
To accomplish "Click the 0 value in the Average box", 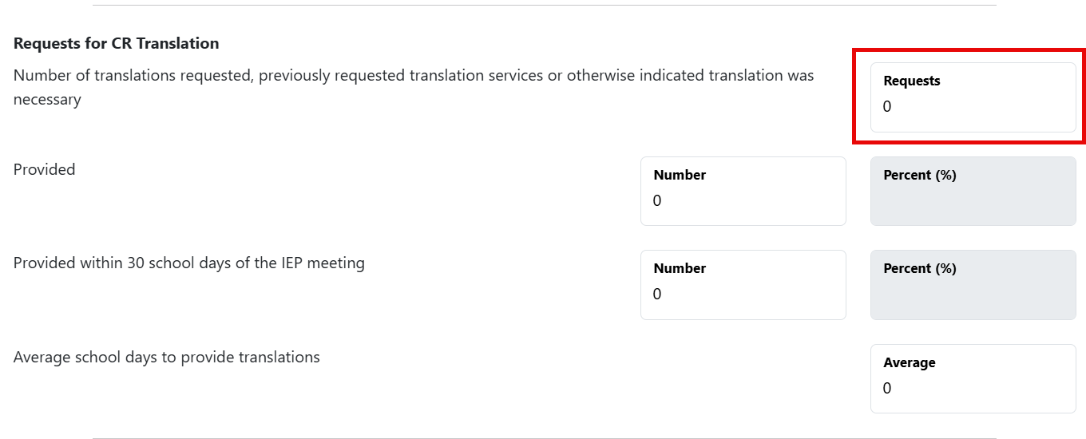I will click(887, 389).
